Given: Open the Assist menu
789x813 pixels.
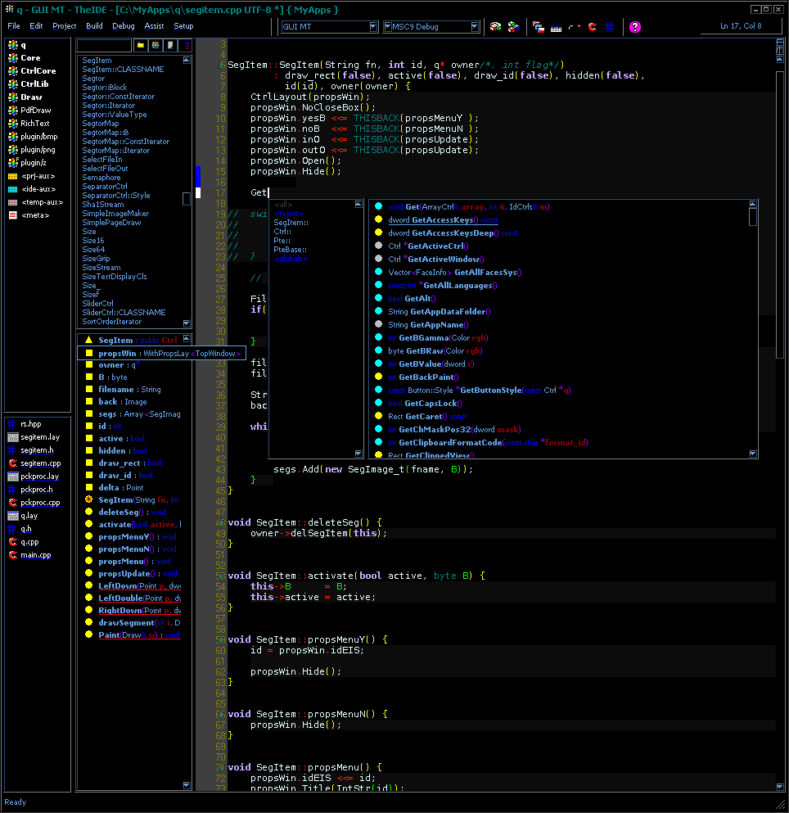Looking at the screenshot, I should coord(154,26).
